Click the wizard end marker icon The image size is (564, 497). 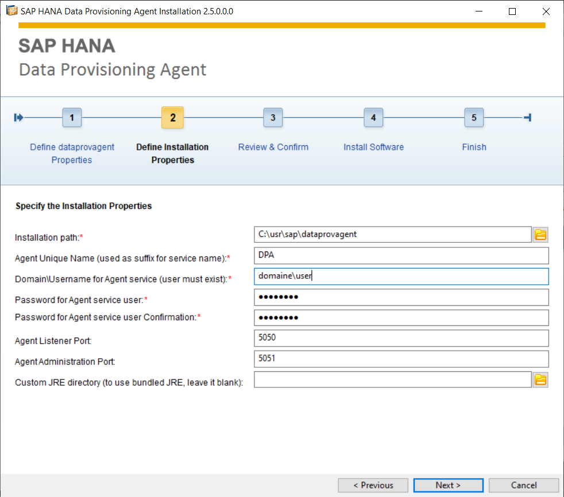coord(528,118)
